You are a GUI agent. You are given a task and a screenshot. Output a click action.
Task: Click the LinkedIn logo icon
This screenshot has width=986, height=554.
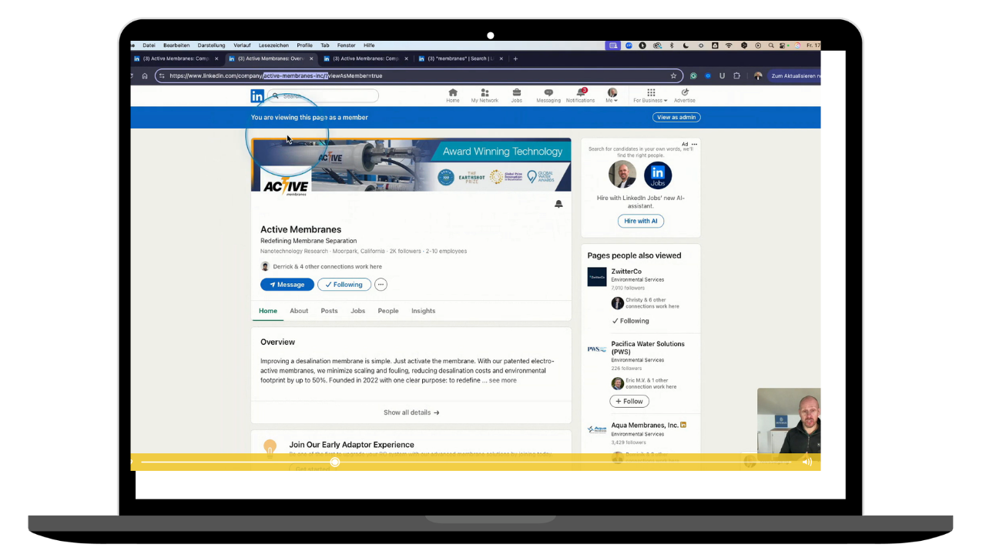257,96
